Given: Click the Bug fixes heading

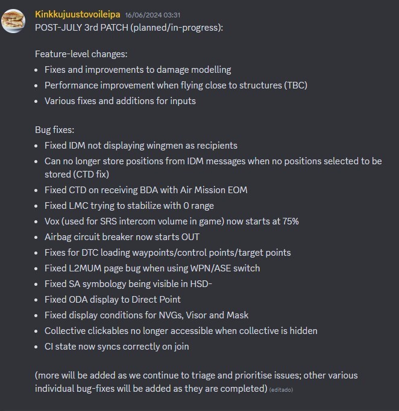Looking at the screenshot, I should click(x=55, y=130).
